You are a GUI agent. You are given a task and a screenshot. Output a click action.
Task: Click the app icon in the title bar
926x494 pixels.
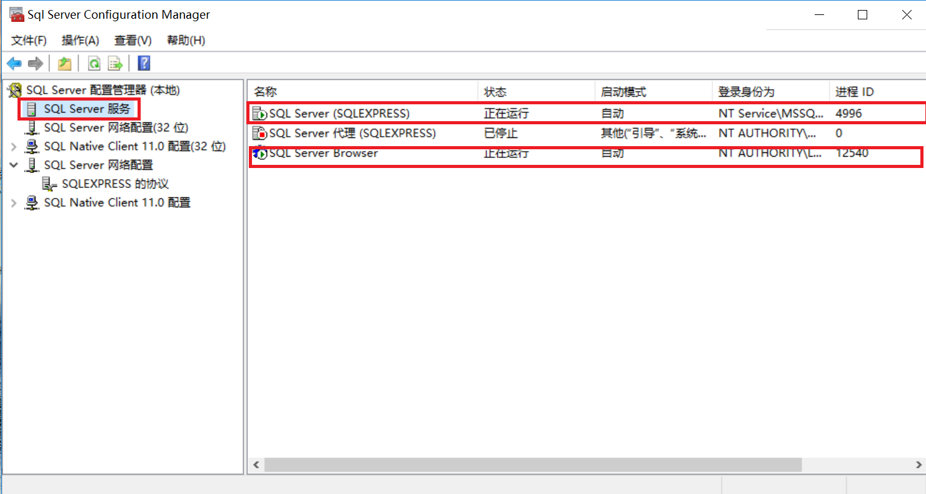coord(17,15)
